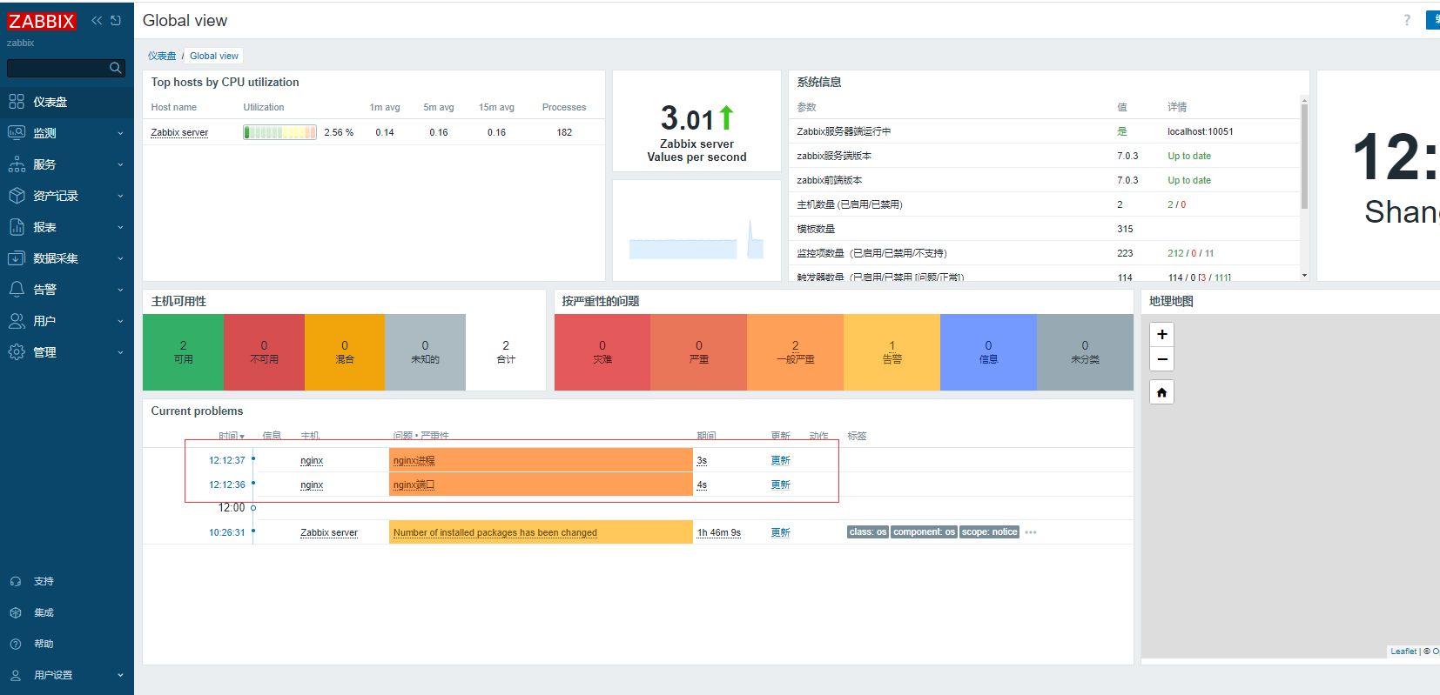Click the class: os tag
The width and height of the screenshot is (1440, 695).
coord(868,532)
